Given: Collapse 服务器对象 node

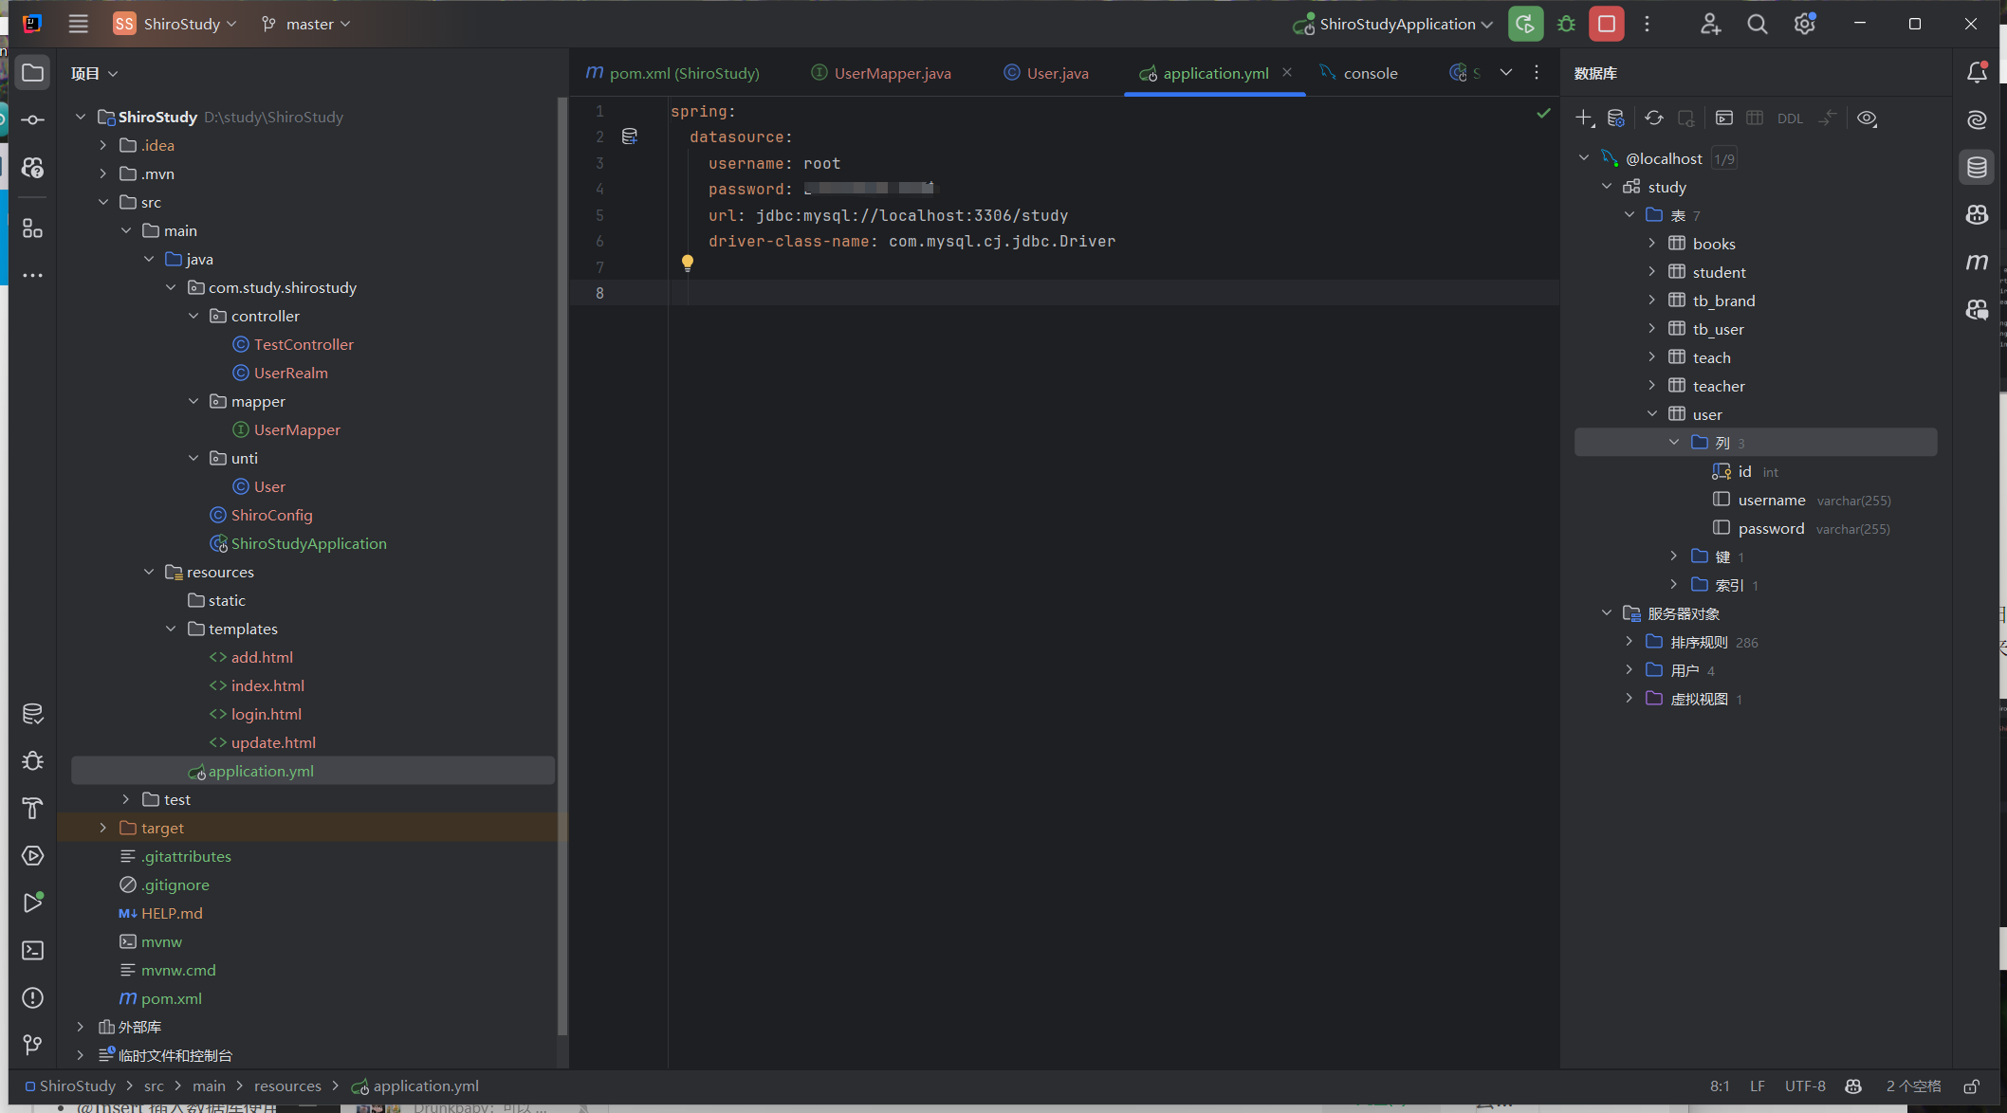Looking at the screenshot, I should pos(1607,612).
